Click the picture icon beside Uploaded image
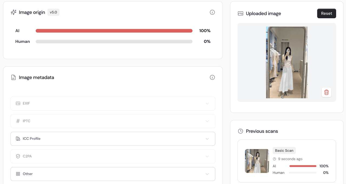Viewport: 346px width, 184px height. pyautogui.click(x=240, y=13)
